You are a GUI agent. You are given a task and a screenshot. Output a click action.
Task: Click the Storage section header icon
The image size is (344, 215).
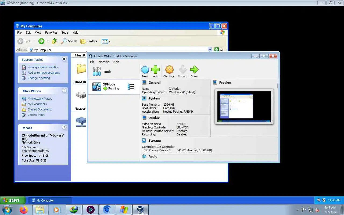pyautogui.click(x=144, y=141)
